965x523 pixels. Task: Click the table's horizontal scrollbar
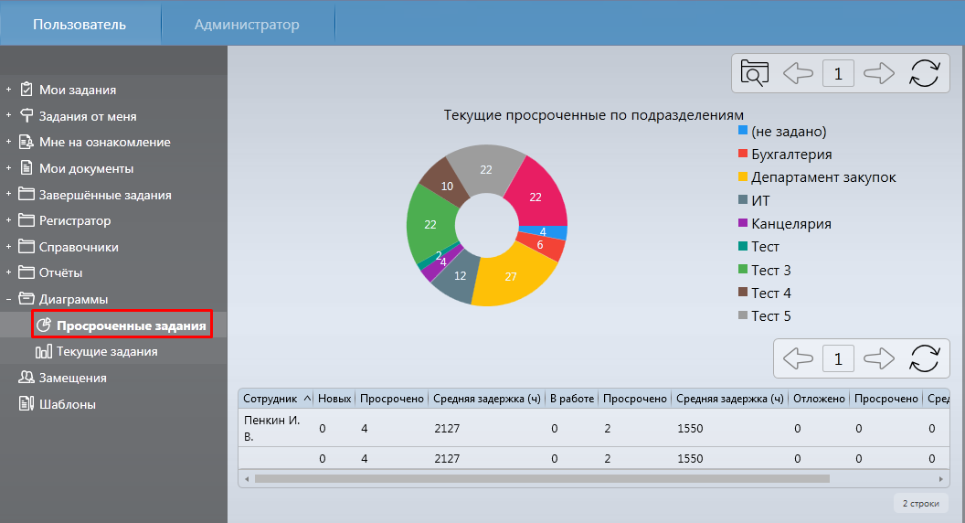[541, 478]
